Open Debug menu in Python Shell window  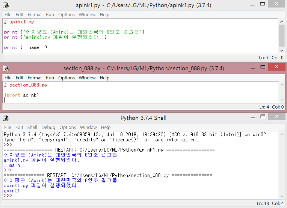pos(48,128)
